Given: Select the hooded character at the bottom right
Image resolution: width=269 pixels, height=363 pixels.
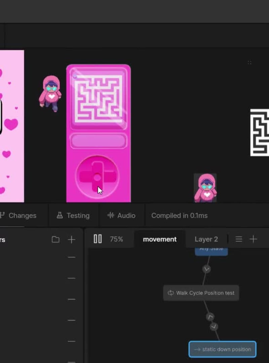Looking at the screenshot, I should (x=205, y=188).
